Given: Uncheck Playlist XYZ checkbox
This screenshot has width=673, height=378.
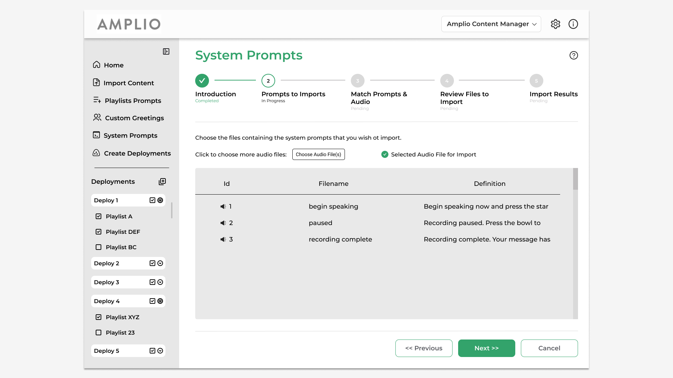Looking at the screenshot, I should [x=98, y=317].
